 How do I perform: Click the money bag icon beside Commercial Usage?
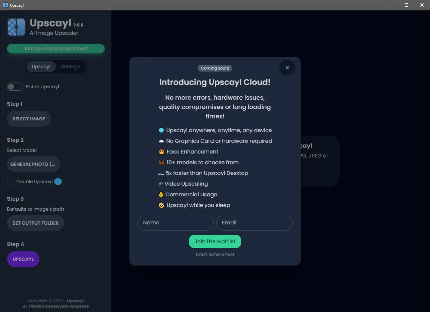point(161,195)
